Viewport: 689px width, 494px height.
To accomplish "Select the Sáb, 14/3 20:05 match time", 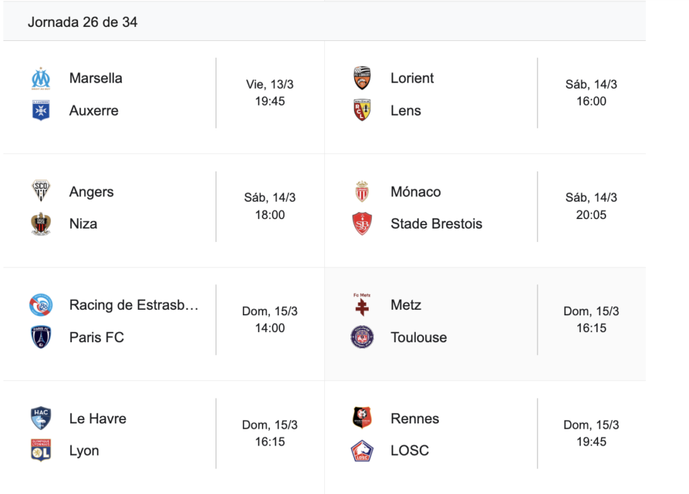I will (x=591, y=206).
